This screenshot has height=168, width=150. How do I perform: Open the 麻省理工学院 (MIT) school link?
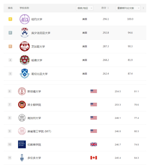point(39,131)
